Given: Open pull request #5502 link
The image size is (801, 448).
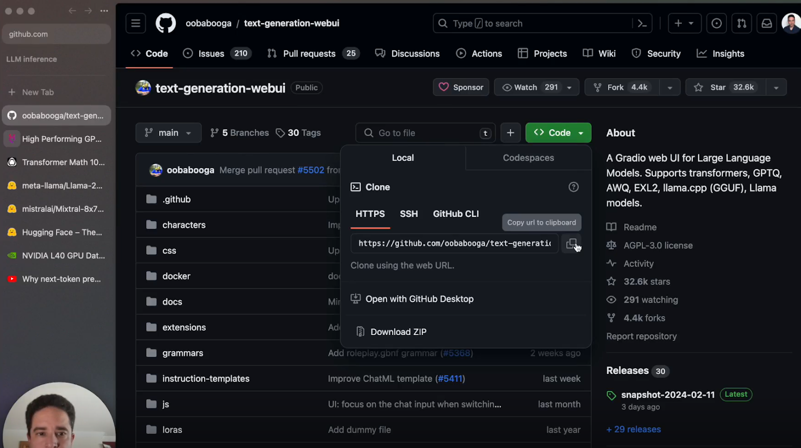Looking at the screenshot, I should pyautogui.click(x=310, y=170).
